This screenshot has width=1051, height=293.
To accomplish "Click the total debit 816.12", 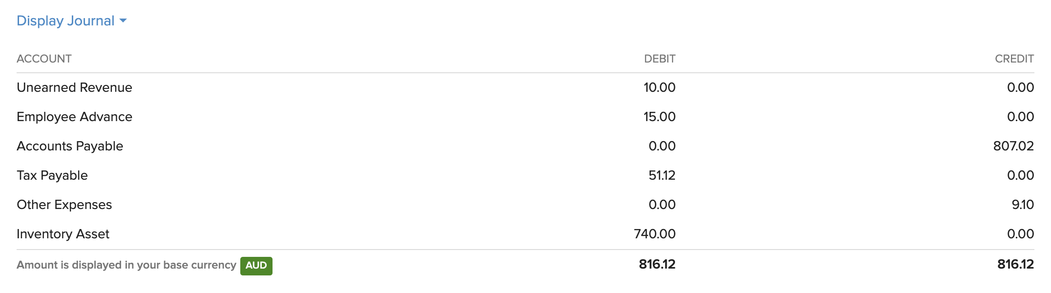I will [657, 265].
